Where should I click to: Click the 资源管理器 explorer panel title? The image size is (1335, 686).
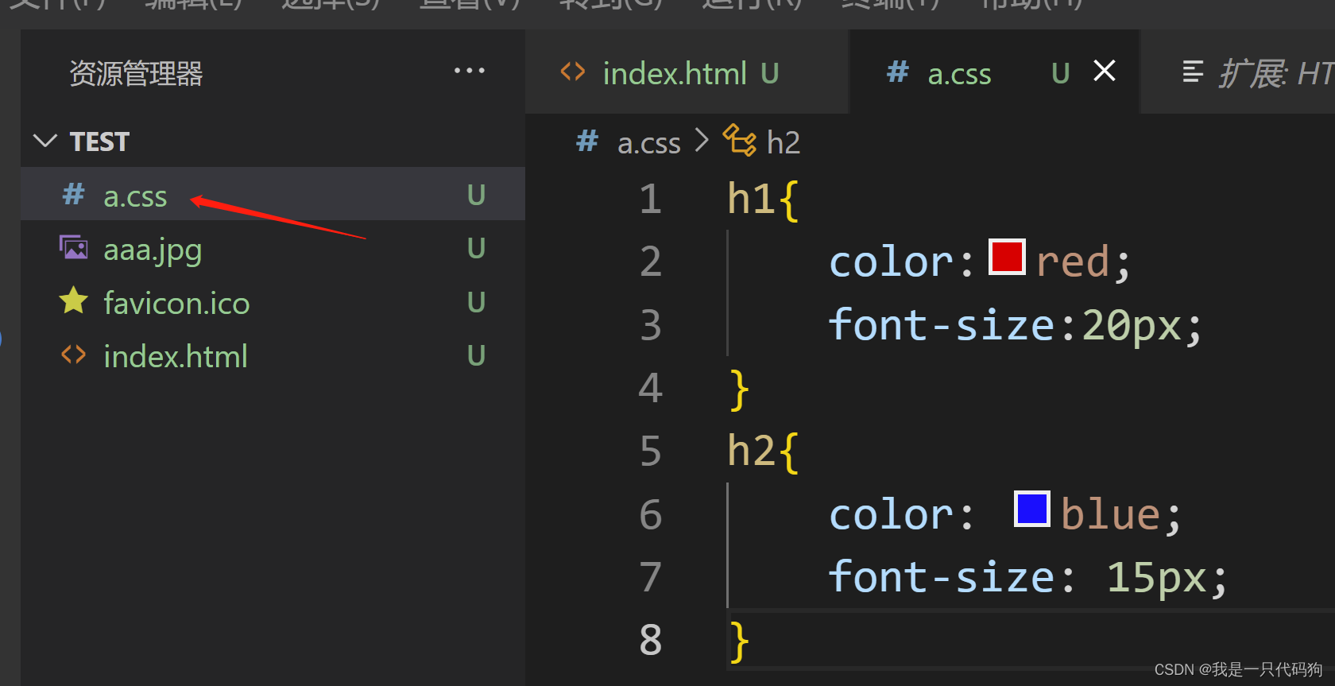tap(136, 73)
